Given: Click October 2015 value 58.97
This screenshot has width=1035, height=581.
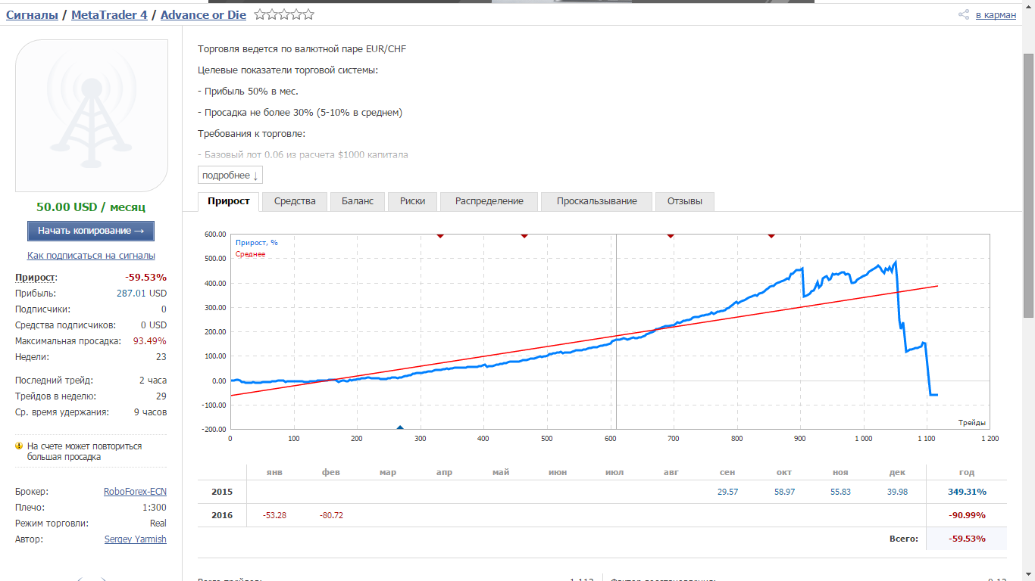Looking at the screenshot, I should click(784, 492).
